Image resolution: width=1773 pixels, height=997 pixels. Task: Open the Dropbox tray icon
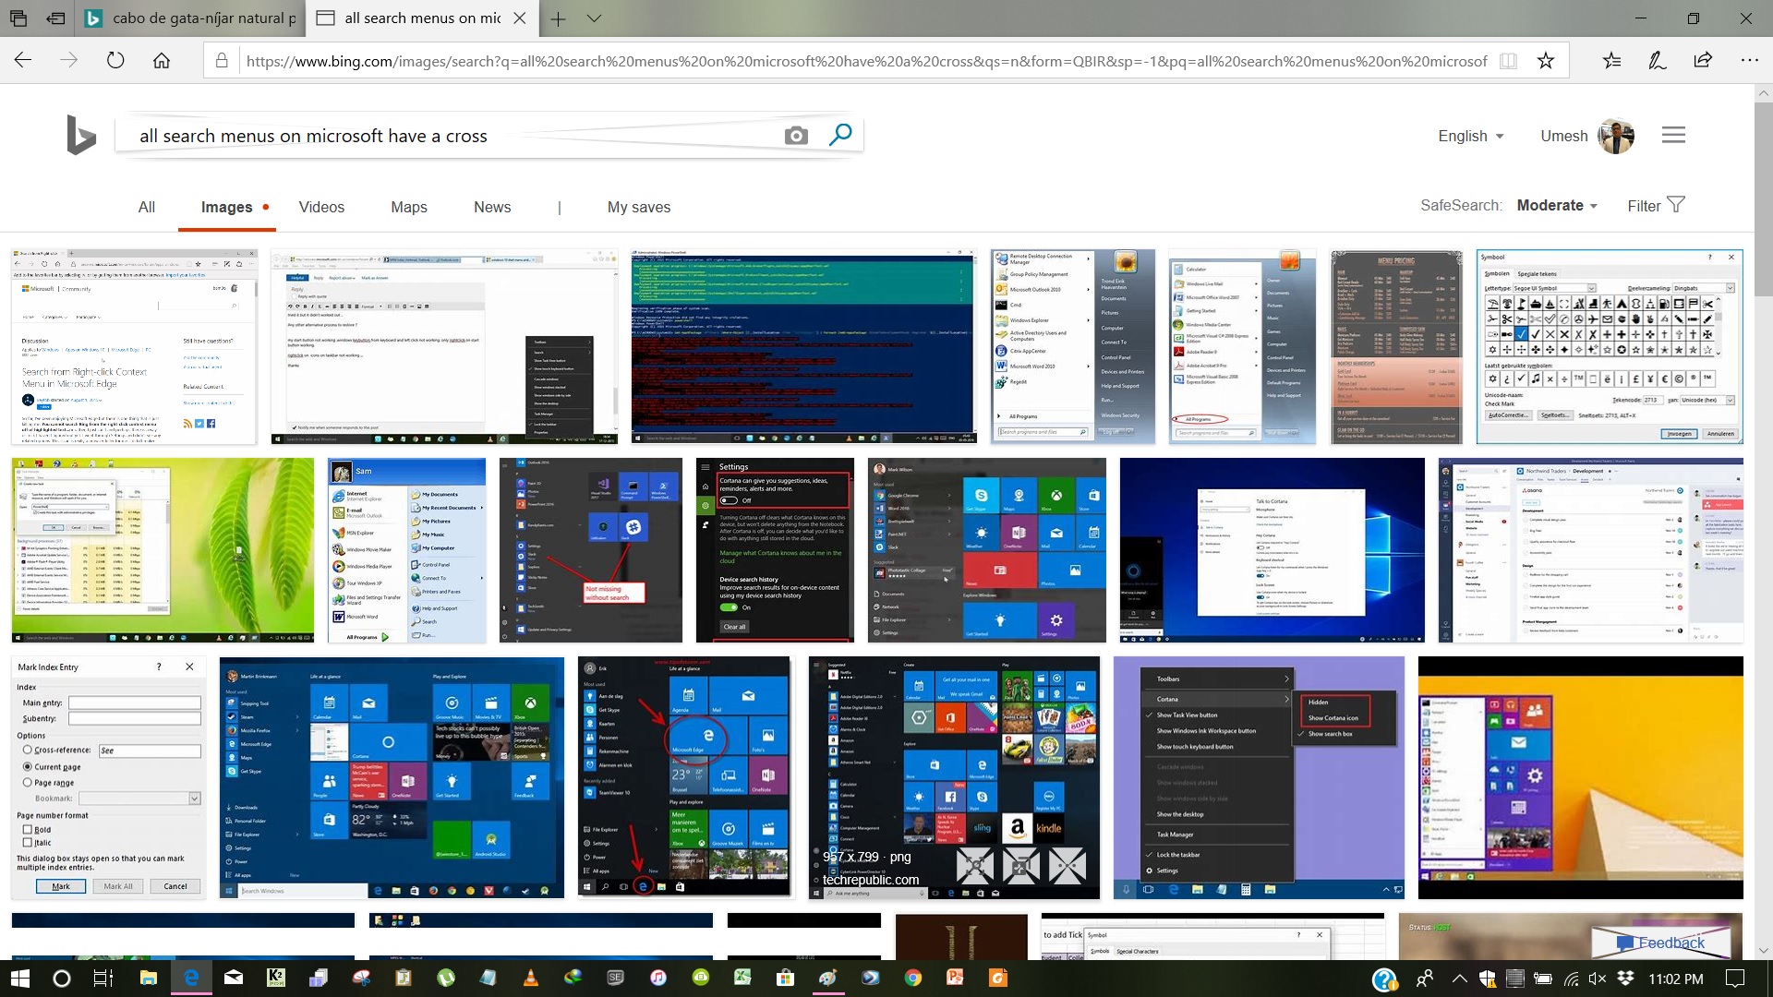[1625, 979]
